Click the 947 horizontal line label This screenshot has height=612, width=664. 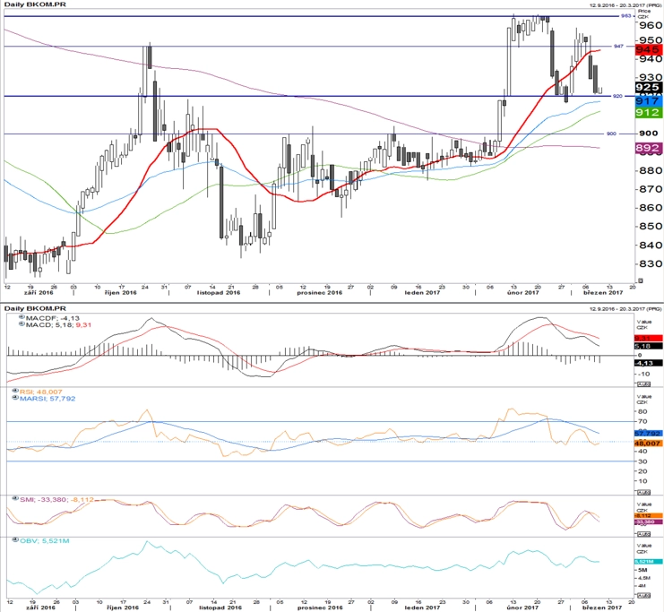618,46
